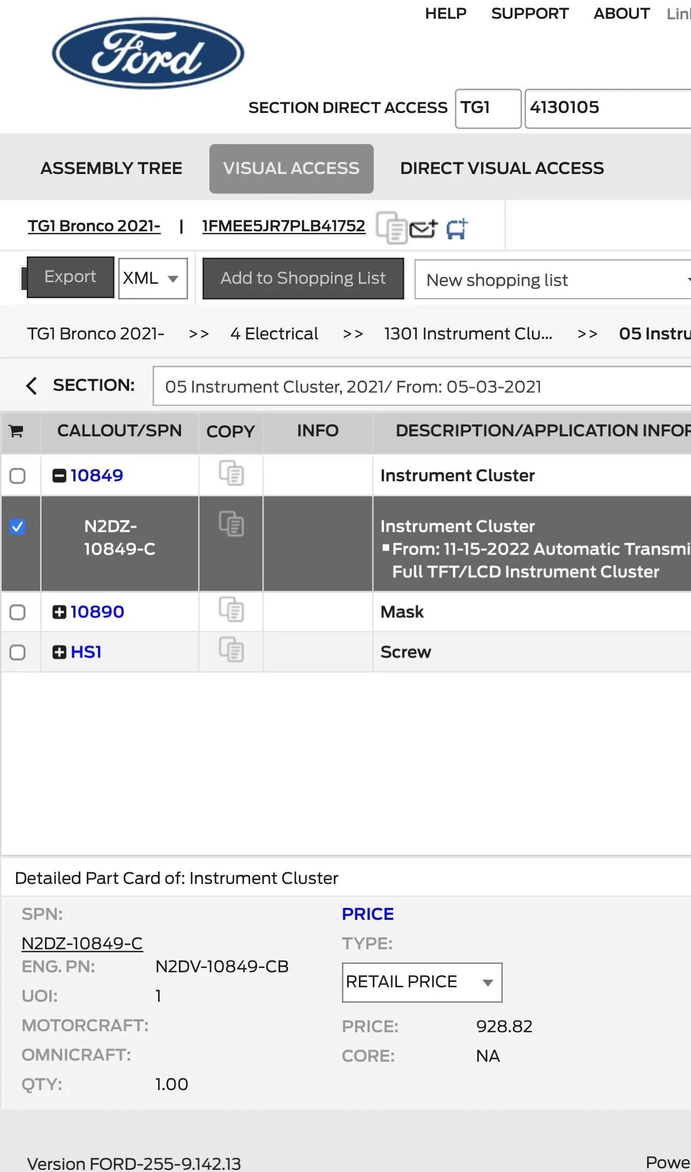Copy the 10890 Mask row
Image resolution: width=691 pixels, height=1172 pixels.
coord(231,609)
